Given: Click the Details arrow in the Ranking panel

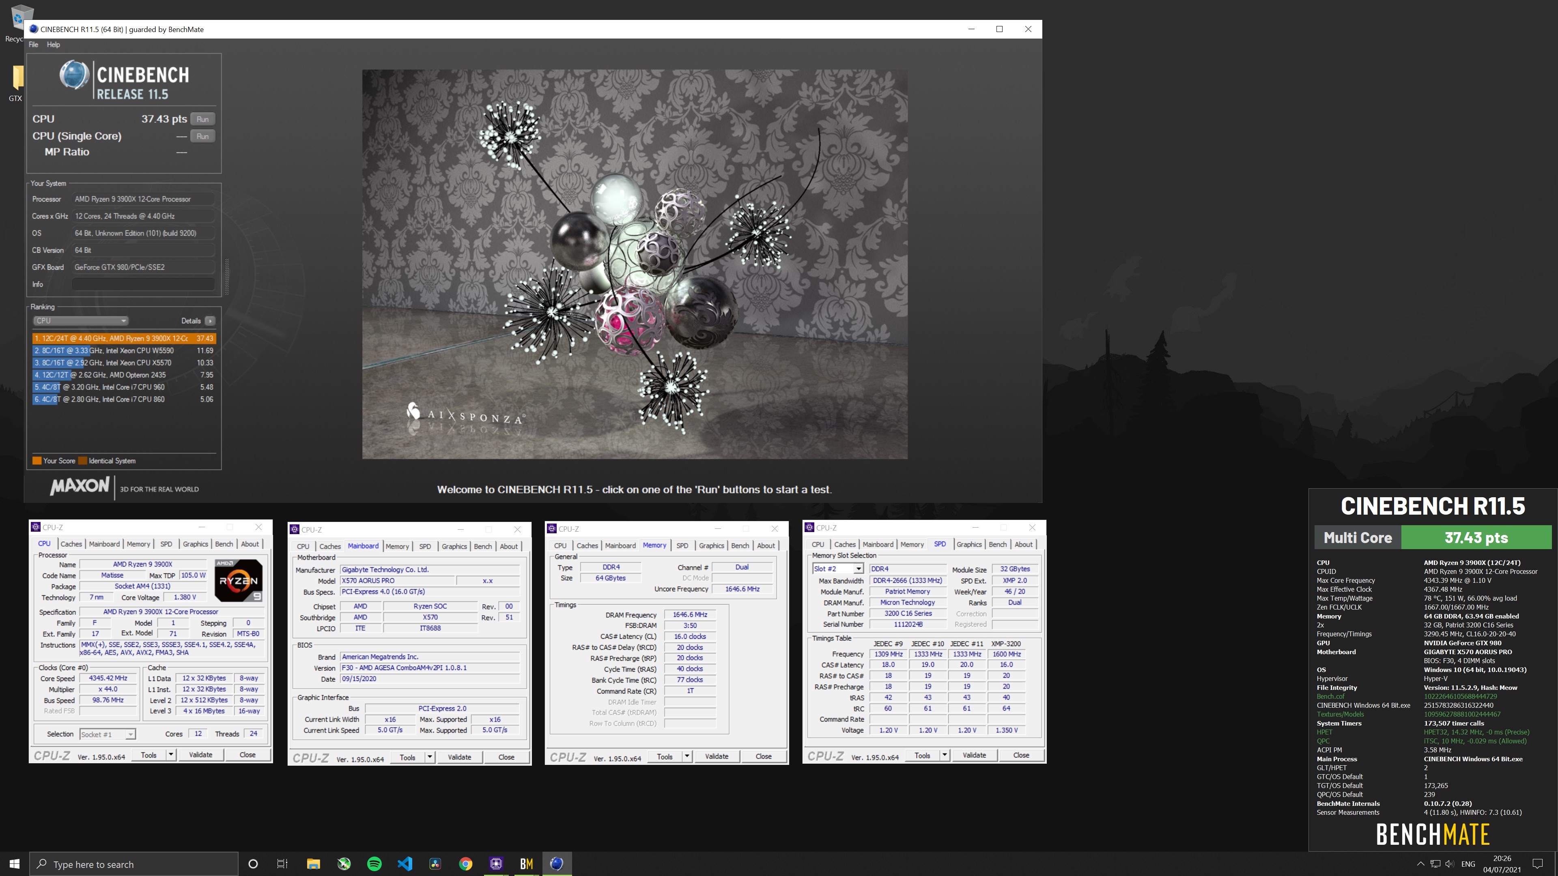Looking at the screenshot, I should pyautogui.click(x=210, y=321).
